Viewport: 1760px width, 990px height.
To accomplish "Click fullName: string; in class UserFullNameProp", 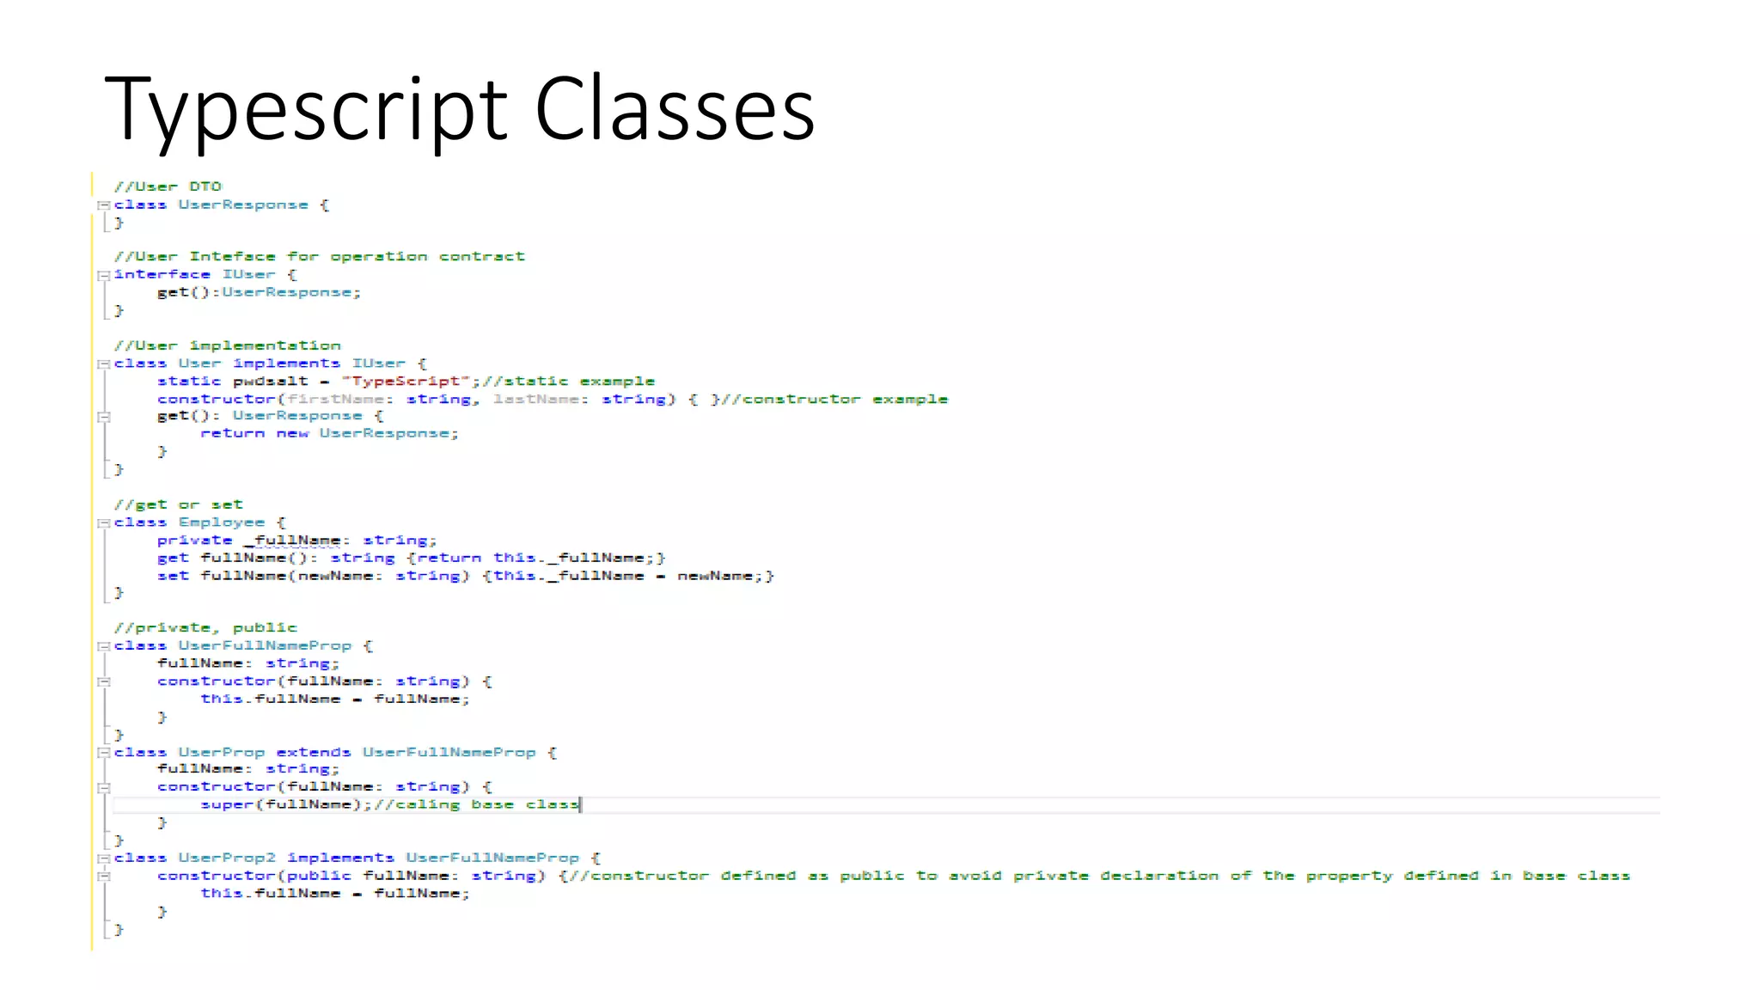I will (248, 663).
